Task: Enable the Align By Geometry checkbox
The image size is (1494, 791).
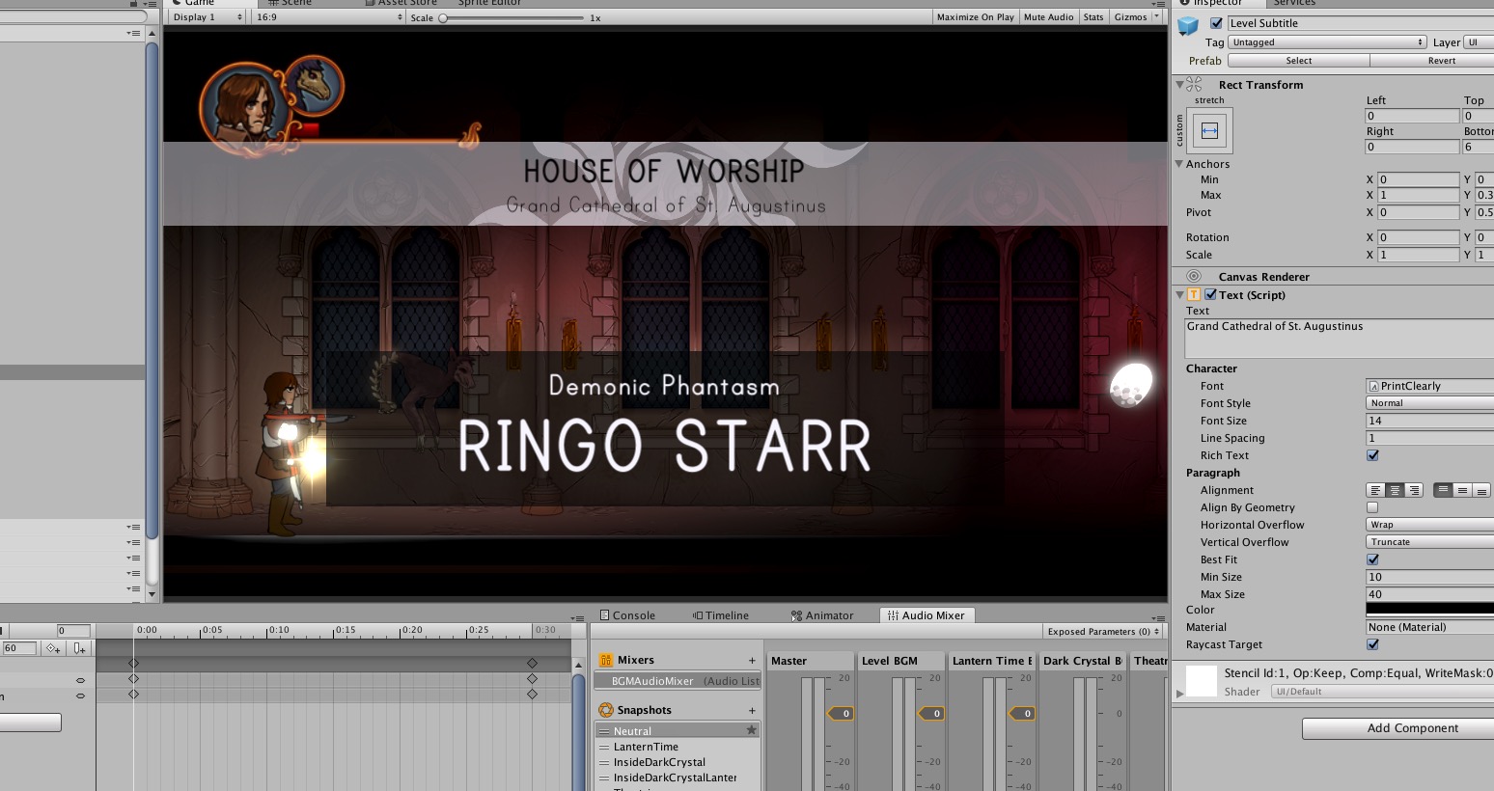Action: pos(1372,507)
